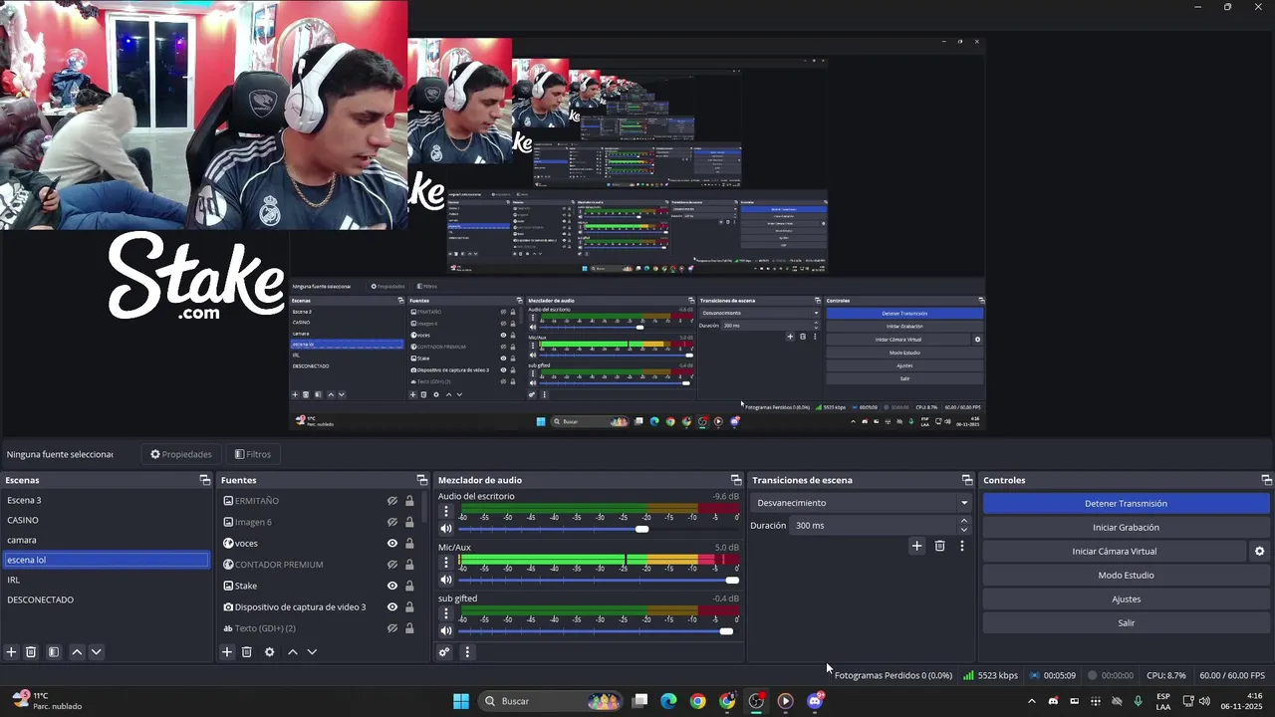Mute Audio del escritorio
The image size is (1275, 717).
[x=446, y=528]
